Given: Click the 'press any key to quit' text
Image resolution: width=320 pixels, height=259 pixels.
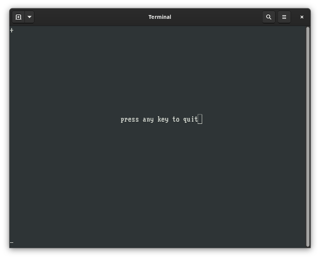Looking at the screenshot, I should 159,119.
